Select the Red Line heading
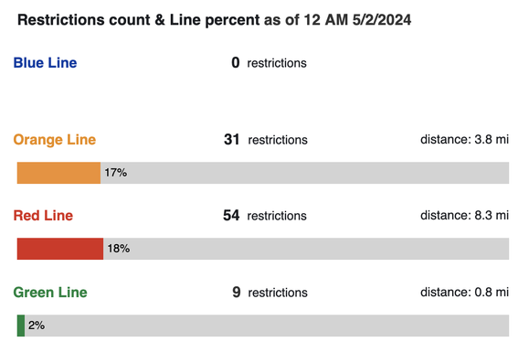Screen dimensions: 529x363 click(43, 216)
